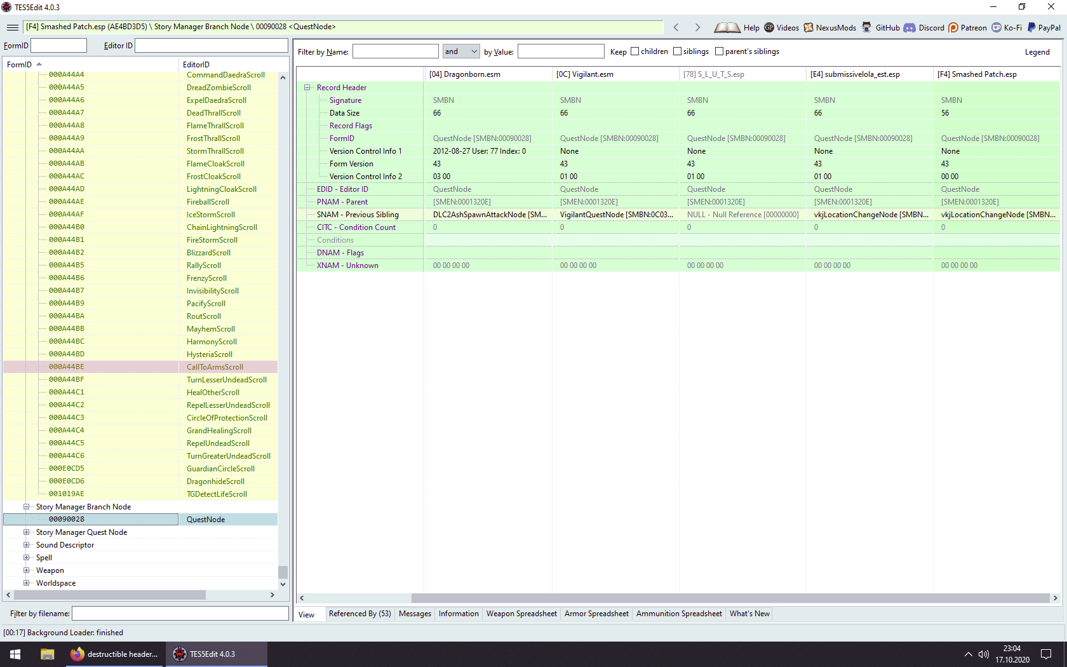1067x667 pixels.
Task: Click the [F4] Smashed Patch.esp column header
Action: 997,74
